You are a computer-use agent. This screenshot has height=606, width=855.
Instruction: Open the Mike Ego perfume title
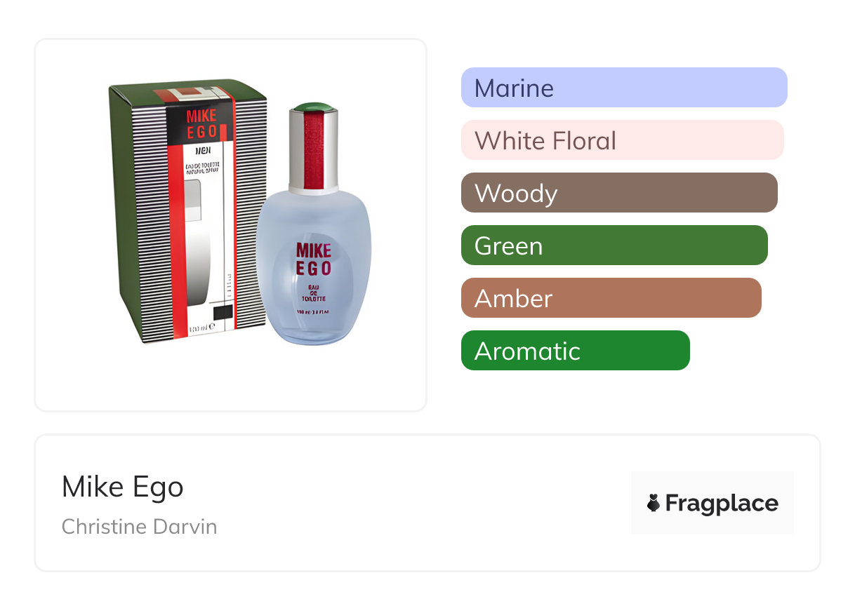click(123, 487)
